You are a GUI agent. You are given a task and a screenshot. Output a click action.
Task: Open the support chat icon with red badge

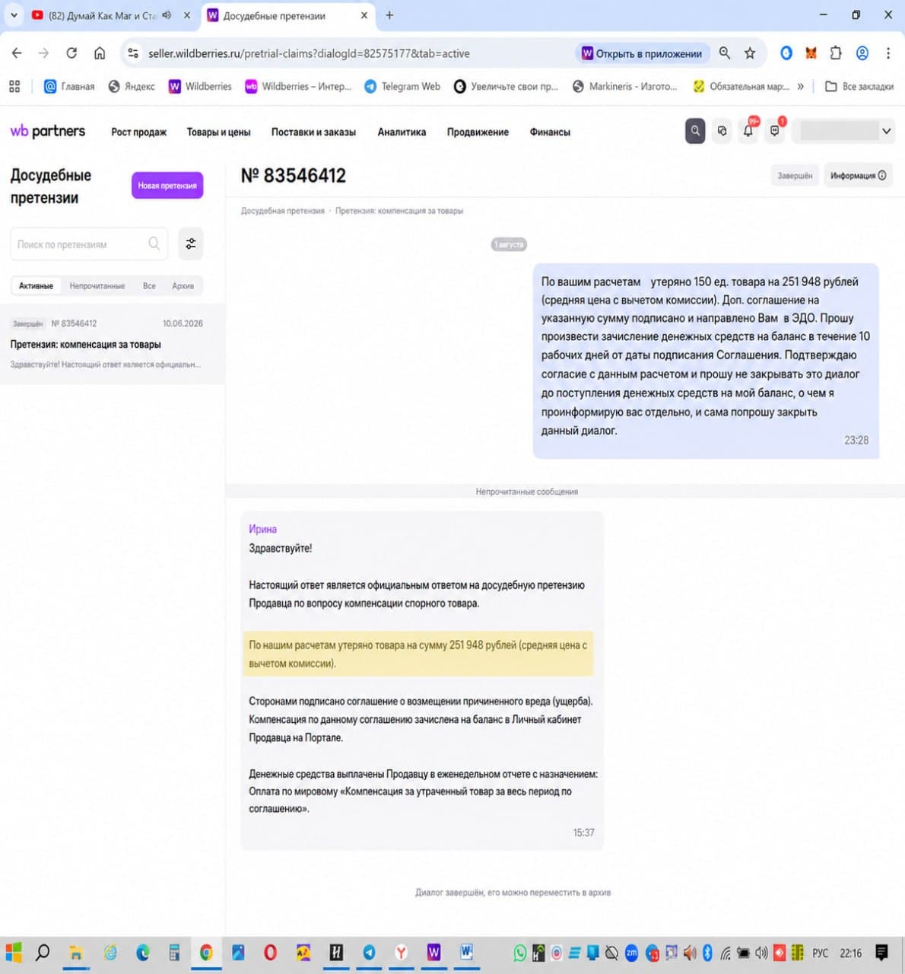(775, 130)
